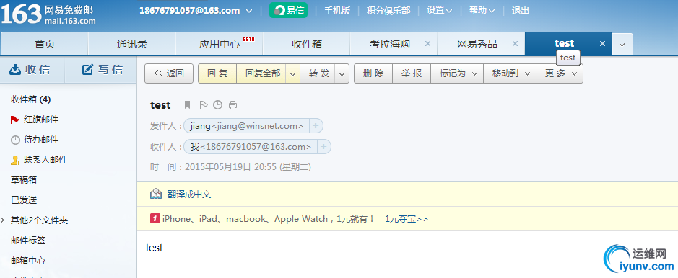678x278 pixels.
Task: Open 邮箱中心 in sidebar
Action: (x=28, y=260)
